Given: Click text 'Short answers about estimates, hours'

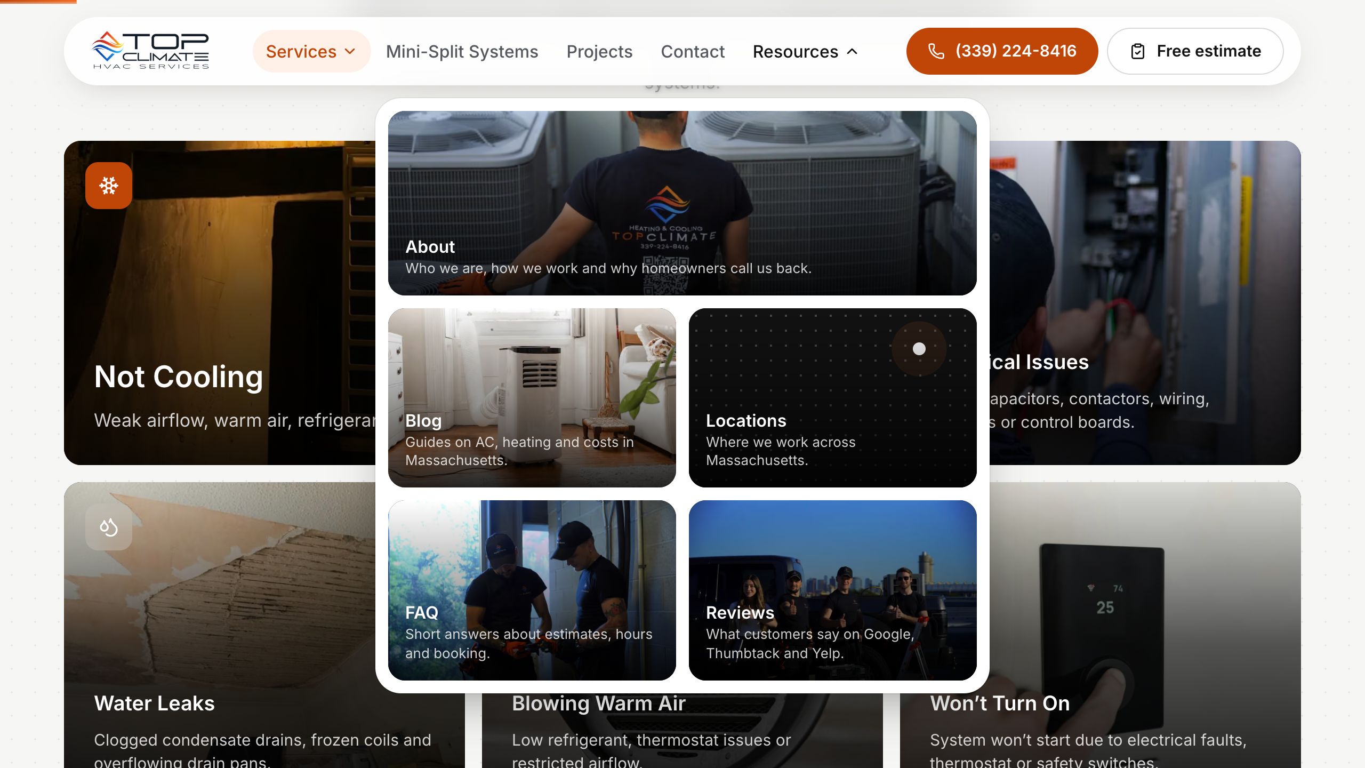Looking at the screenshot, I should [529, 634].
